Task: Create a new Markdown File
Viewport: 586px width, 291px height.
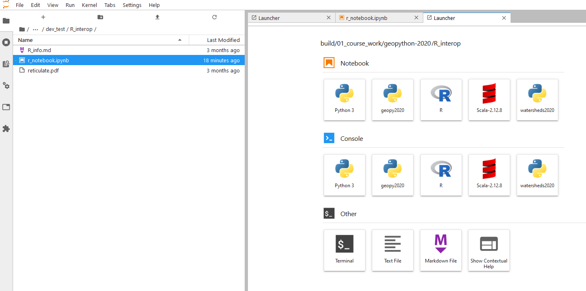Action: click(441, 250)
